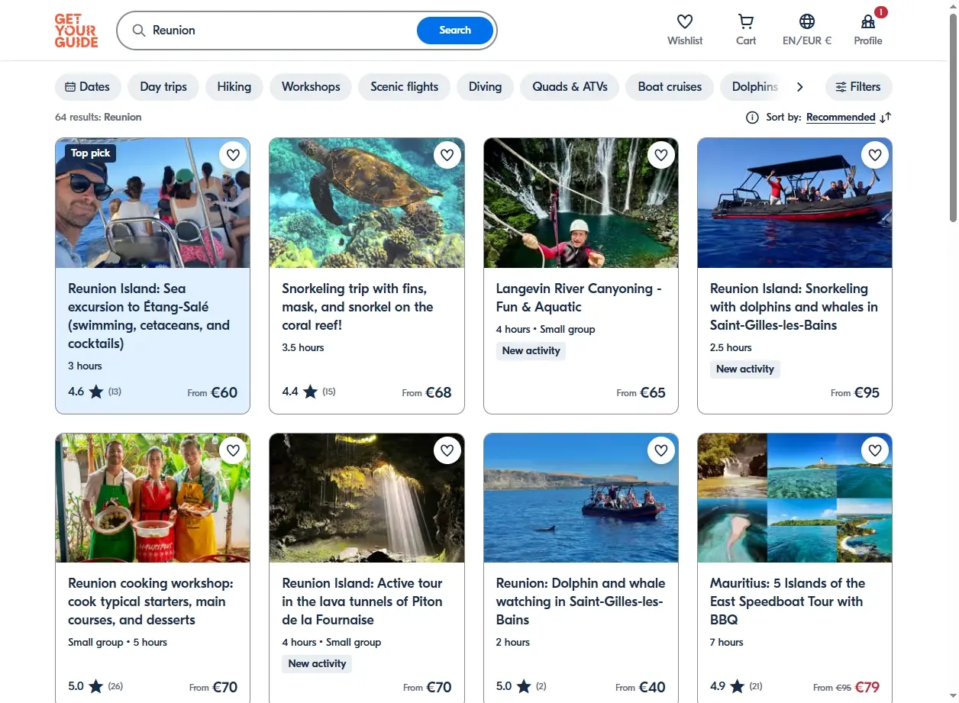This screenshot has height=703, width=959.
Task: Click the calendar icon in Dates chip
Action: coord(70,87)
